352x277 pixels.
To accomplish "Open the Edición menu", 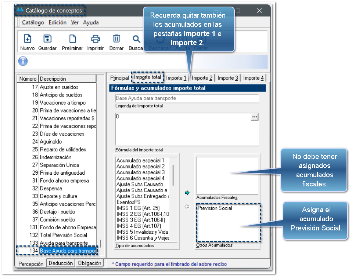I will (x=57, y=22).
